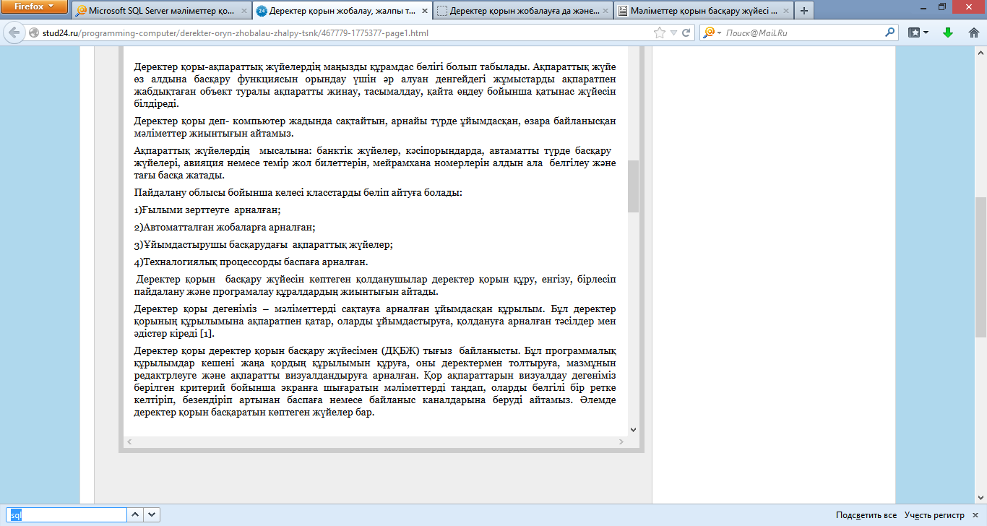Click the inner document scrollbar thumb
987x526 pixels.
[634, 186]
